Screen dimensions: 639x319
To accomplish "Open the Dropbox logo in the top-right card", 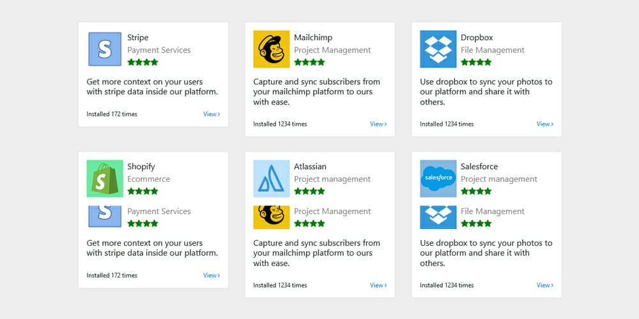I will pos(438,49).
